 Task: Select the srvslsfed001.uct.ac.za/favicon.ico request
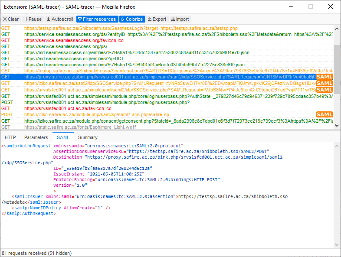point(167,108)
